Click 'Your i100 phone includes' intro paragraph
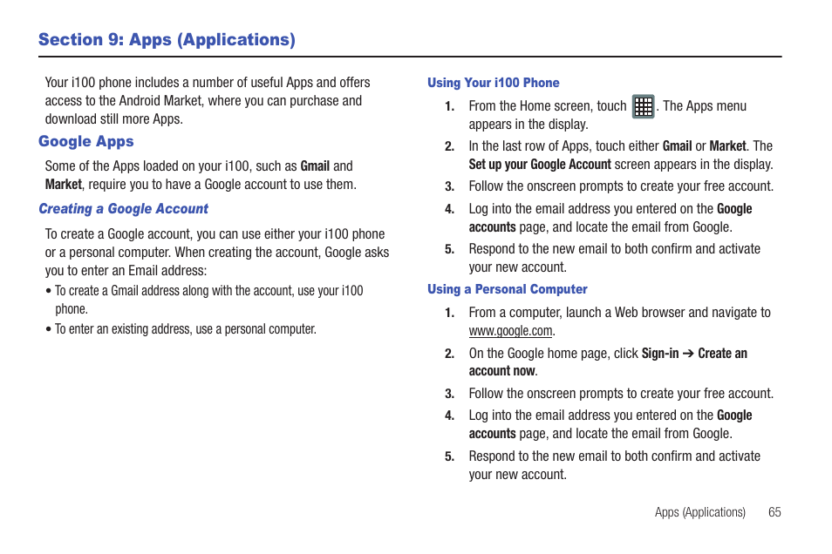Screen dimensions: 832x554 (208, 101)
